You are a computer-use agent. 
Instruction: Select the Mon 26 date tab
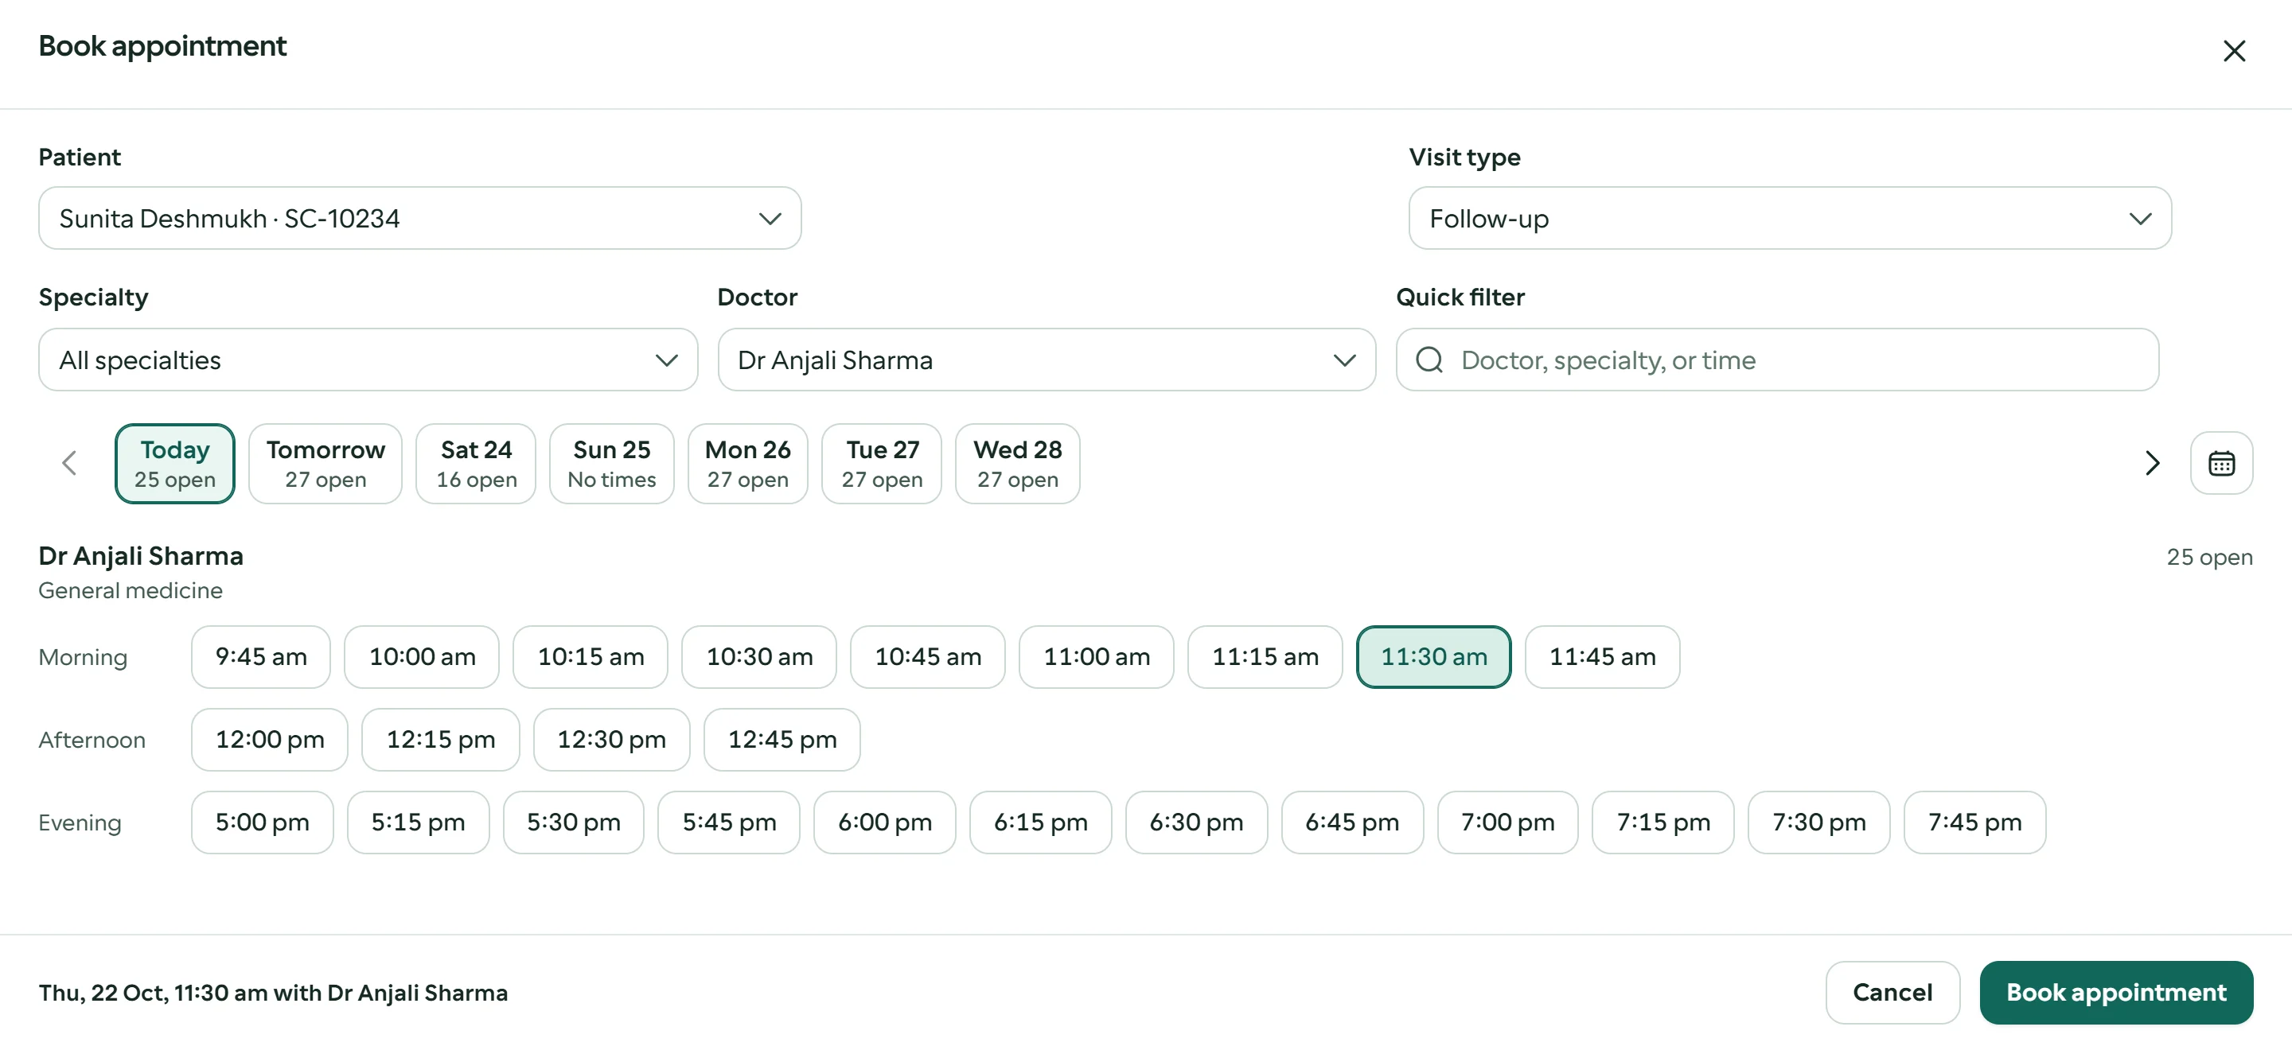(x=748, y=463)
